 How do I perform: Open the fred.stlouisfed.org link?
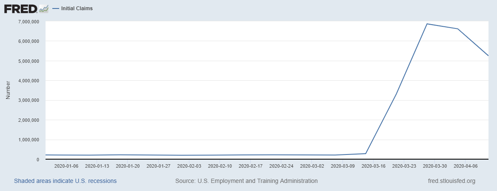[x=451, y=181]
